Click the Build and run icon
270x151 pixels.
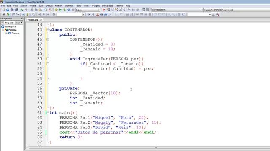(x=65, y=10)
